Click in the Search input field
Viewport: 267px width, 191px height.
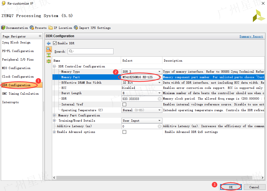(x=91, y=51)
